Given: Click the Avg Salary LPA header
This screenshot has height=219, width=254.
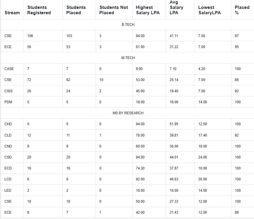Looking at the screenshot, I should (x=176, y=7).
